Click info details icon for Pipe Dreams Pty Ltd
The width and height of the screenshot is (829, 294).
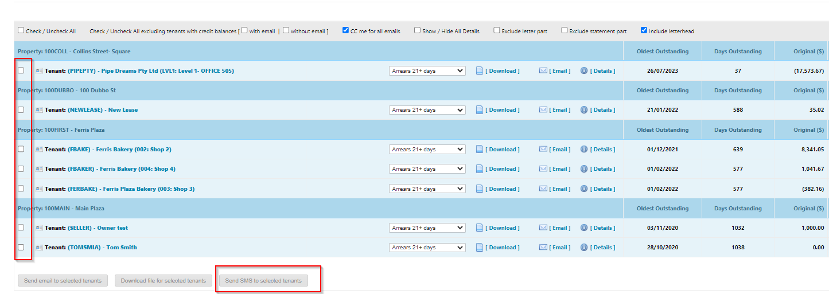tap(584, 71)
